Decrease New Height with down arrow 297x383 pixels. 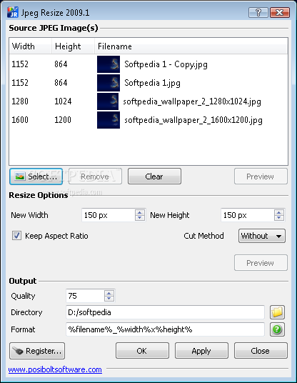pyautogui.click(x=278, y=218)
